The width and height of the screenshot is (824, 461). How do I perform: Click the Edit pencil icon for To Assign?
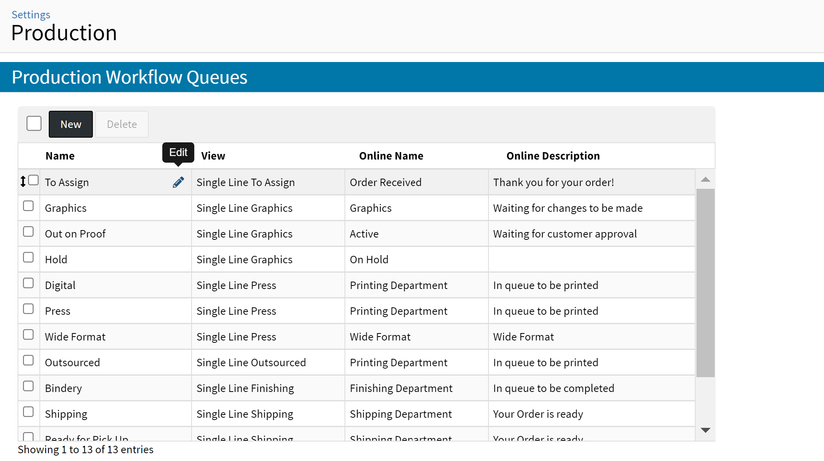click(178, 182)
